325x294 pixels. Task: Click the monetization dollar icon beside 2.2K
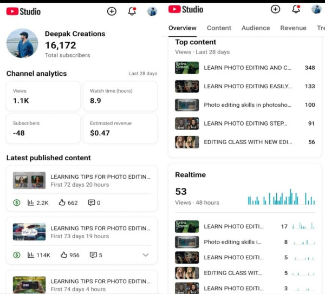pyautogui.click(x=17, y=202)
